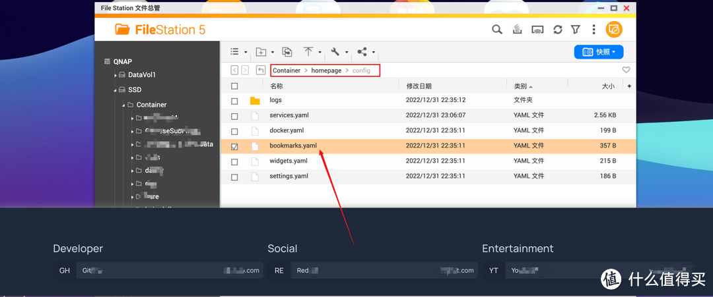Go up to parent folder icon
The width and height of the screenshot is (713, 297).
261,70
